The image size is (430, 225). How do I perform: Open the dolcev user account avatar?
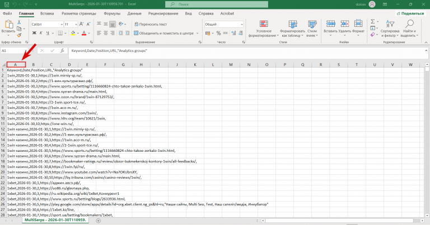(372, 4)
